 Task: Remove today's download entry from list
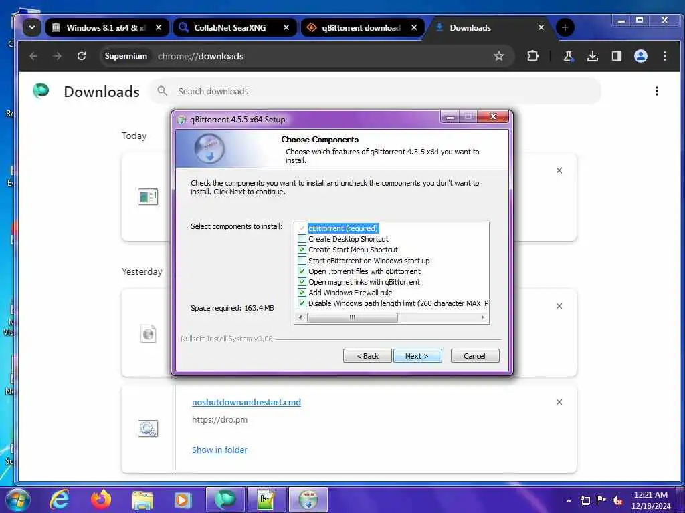pos(559,170)
